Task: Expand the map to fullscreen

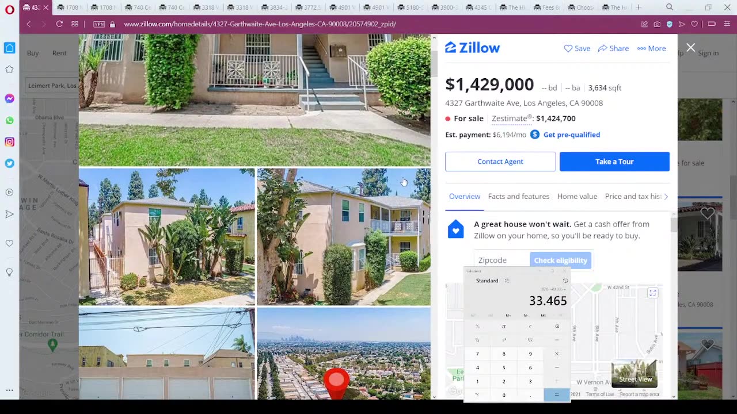Action: coord(652,293)
